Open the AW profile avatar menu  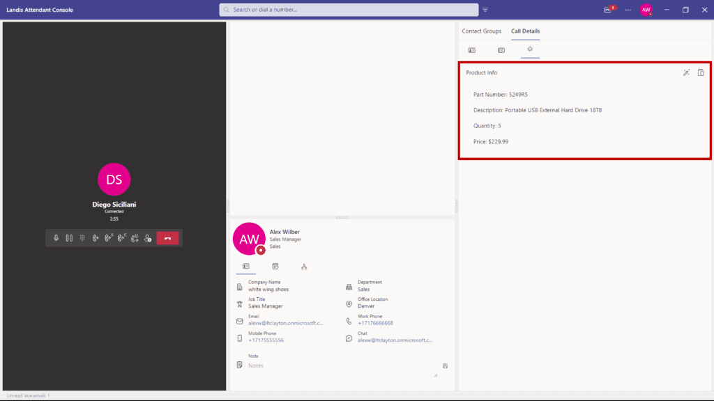[646, 10]
